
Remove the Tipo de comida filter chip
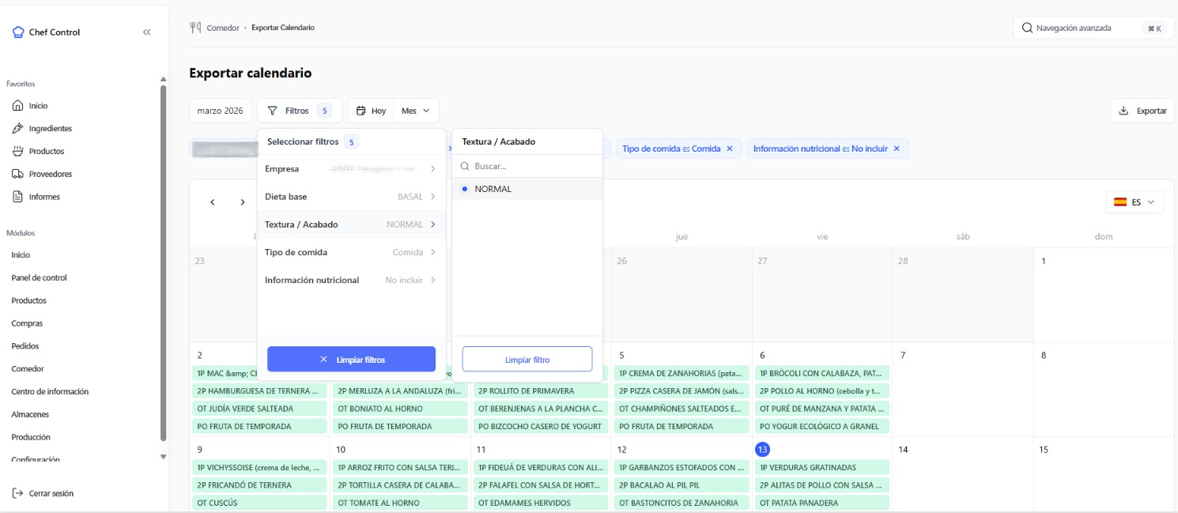coord(730,149)
